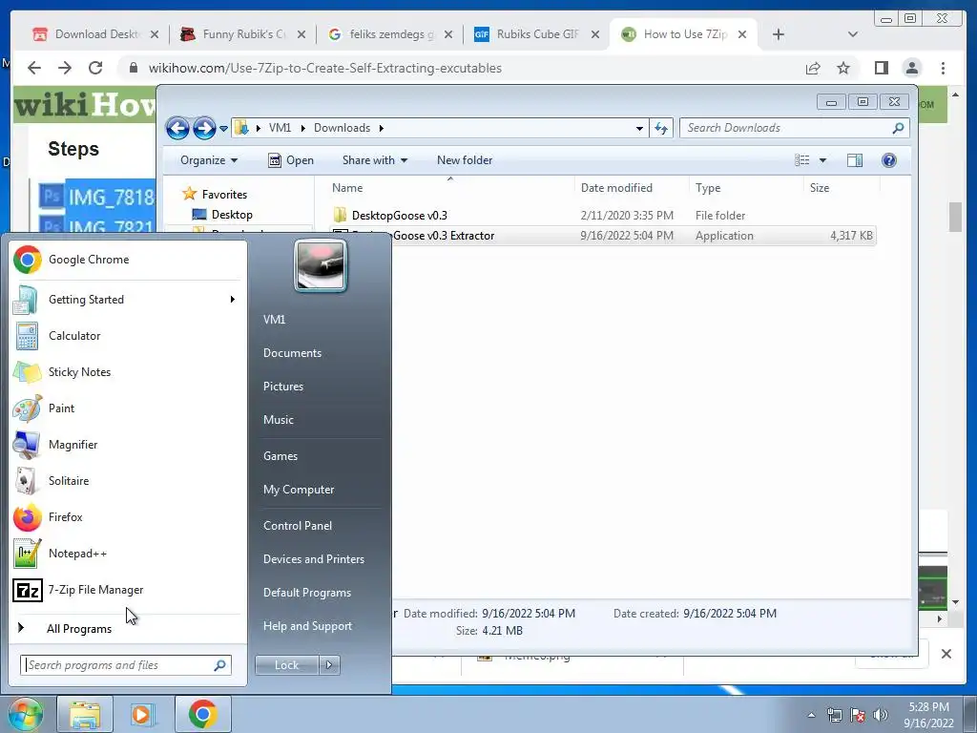Click New folder button
The image size is (977, 733).
[465, 160]
